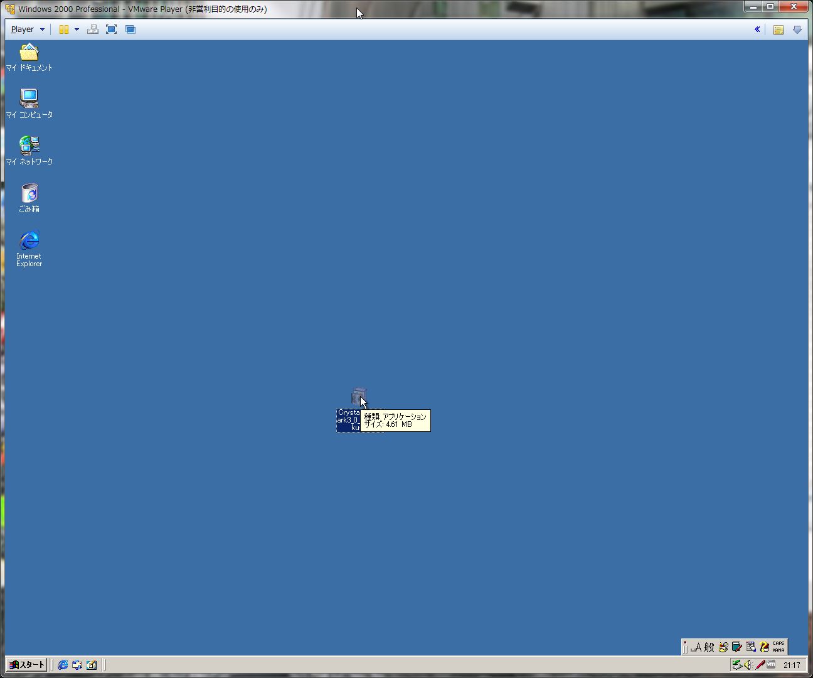This screenshot has width=813, height=678.
Task: Open the VMware notes icon at top right
Action: coord(778,30)
